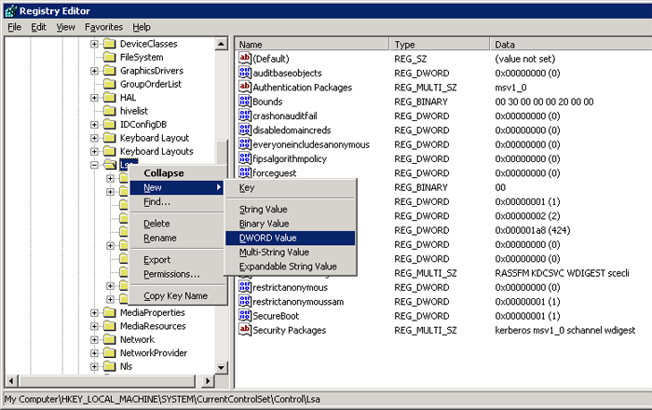Click the FileSystem folder icon
652x410 pixels.
click(x=109, y=57)
